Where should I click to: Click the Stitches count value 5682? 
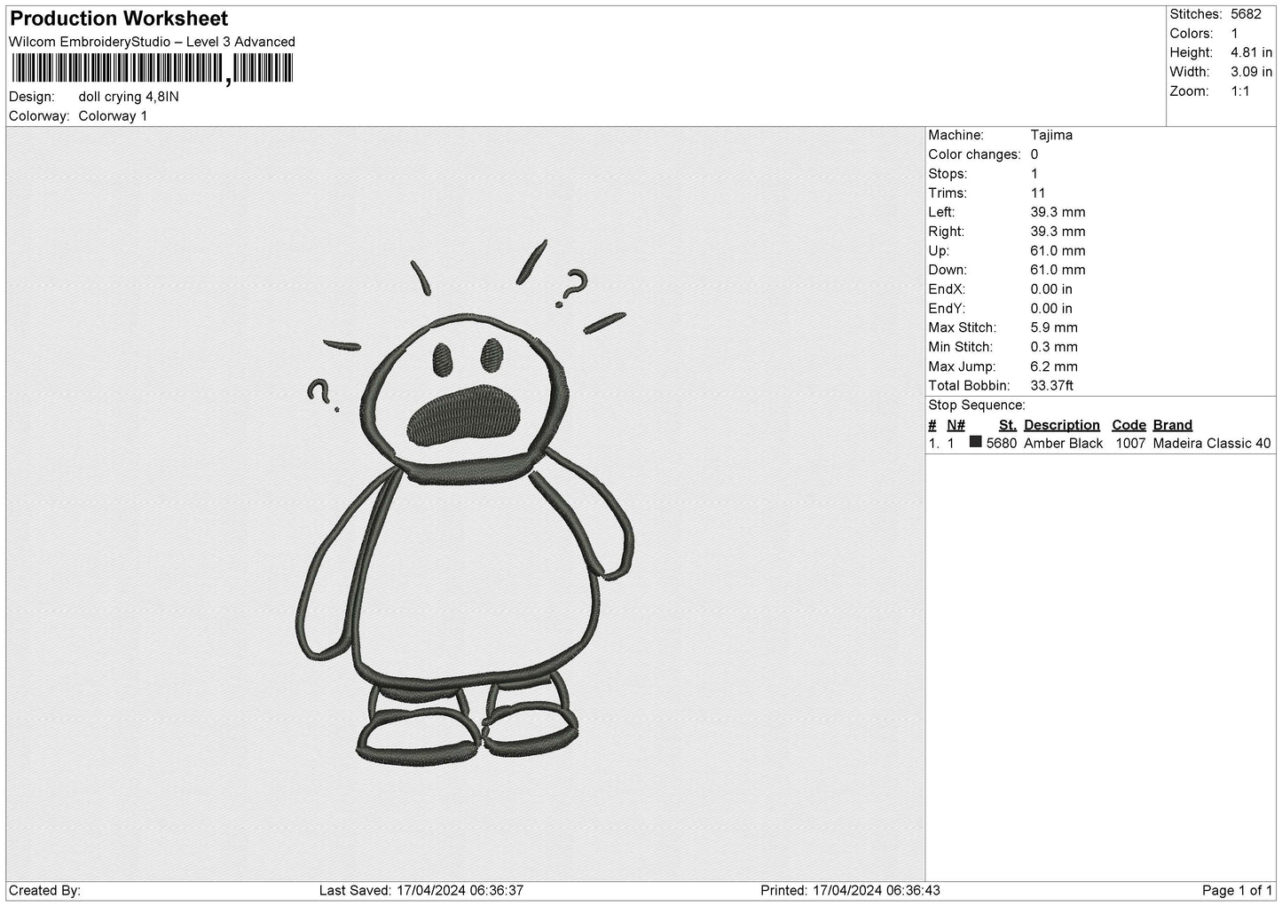coord(1246,14)
